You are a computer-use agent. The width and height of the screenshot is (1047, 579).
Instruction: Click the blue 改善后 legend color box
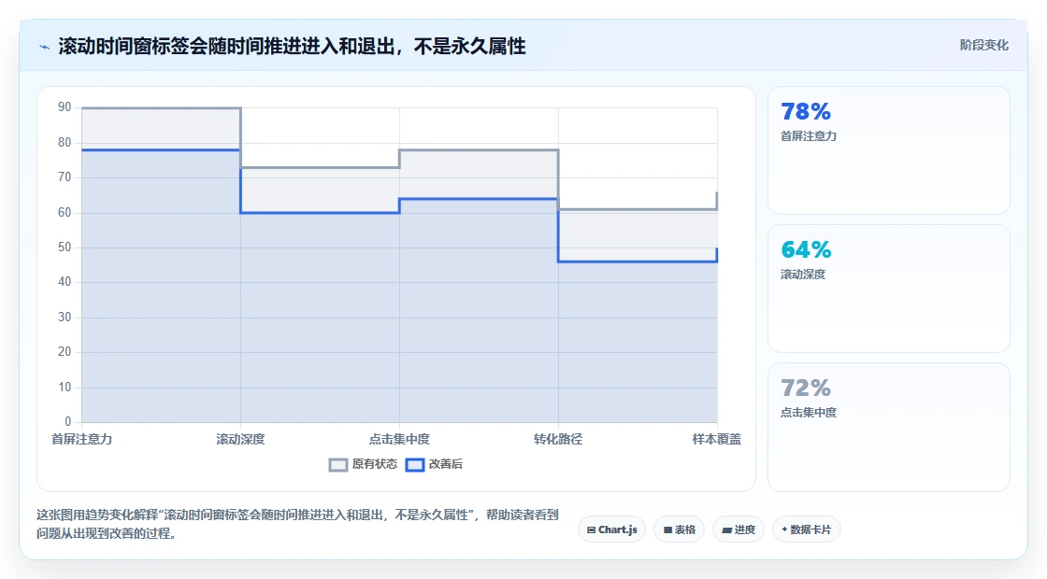click(415, 465)
